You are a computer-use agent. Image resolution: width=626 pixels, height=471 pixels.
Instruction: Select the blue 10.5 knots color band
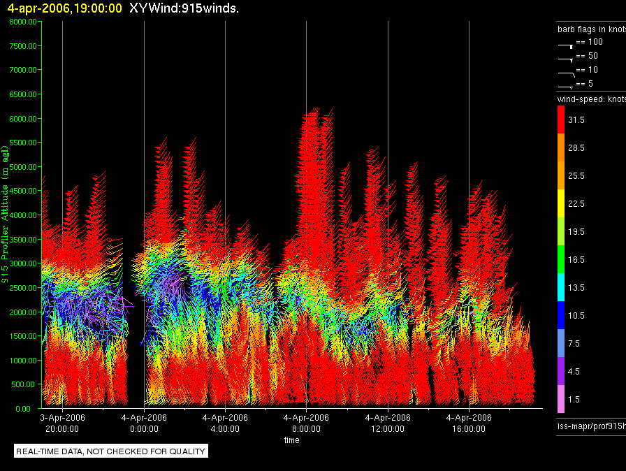[561, 315]
